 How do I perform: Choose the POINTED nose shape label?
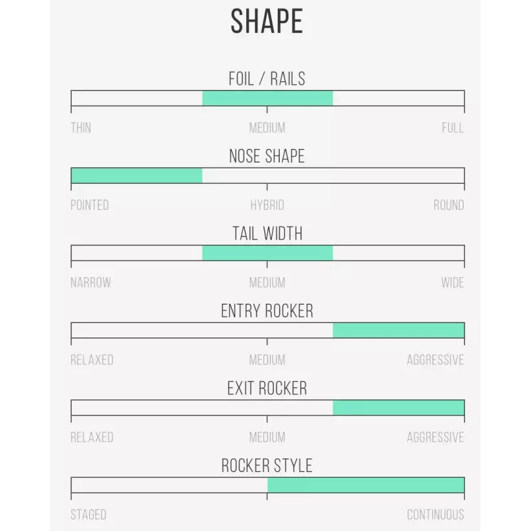[89, 205]
